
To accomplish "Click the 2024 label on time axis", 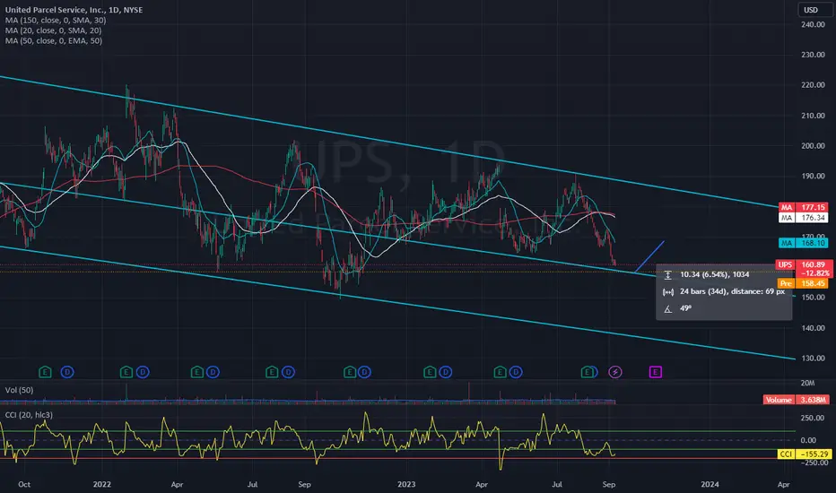I will (710, 484).
